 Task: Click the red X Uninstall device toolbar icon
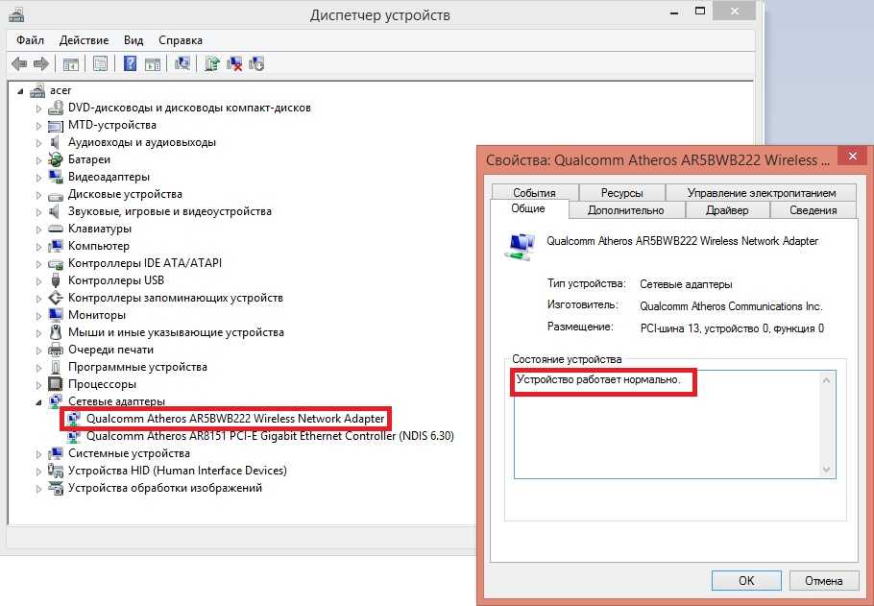click(x=234, y=64)
